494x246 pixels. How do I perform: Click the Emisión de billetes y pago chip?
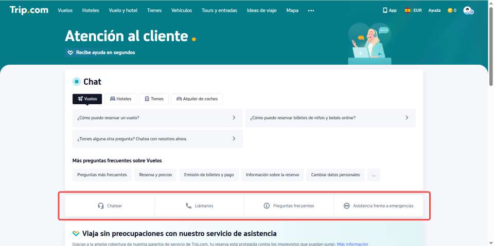pos(209,175)
